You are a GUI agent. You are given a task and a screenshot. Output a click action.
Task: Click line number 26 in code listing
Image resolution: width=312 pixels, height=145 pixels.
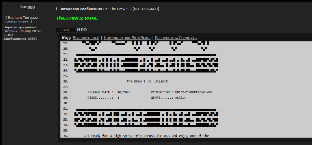[66, 81]
